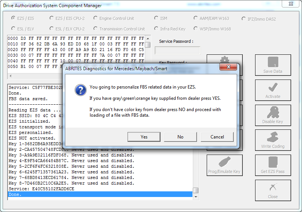Click the partly hidden gear icon button
Viewport: 302px width, 212px height.
(225, 59)
